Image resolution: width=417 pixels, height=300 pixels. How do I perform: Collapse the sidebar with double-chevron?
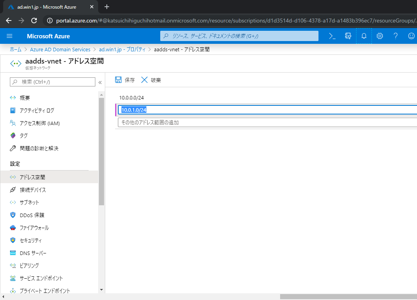(100, 82)
